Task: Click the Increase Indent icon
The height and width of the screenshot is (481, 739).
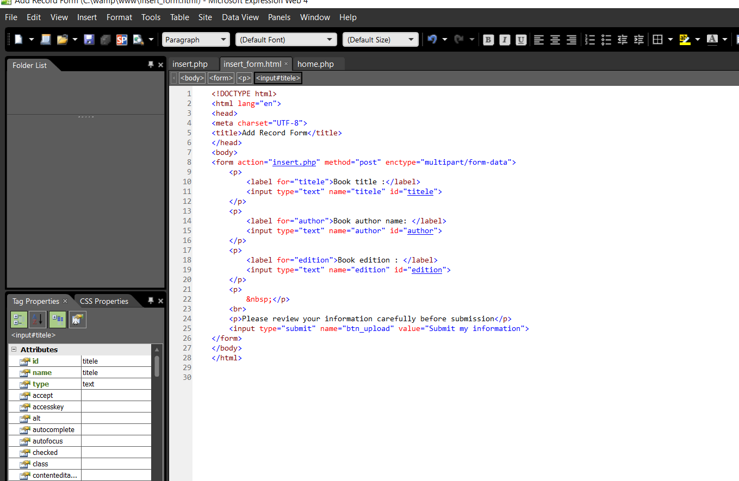Action: coord(639,40)
